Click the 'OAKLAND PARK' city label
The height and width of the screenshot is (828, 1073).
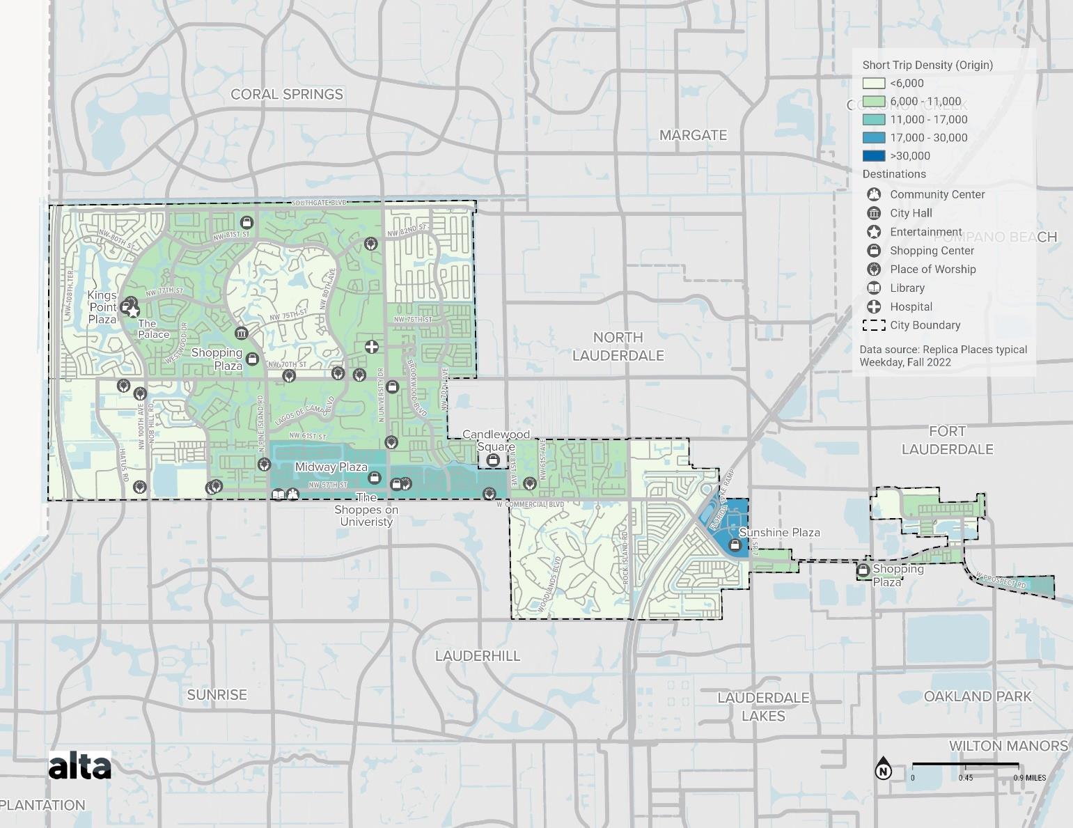tap(978, 696)
